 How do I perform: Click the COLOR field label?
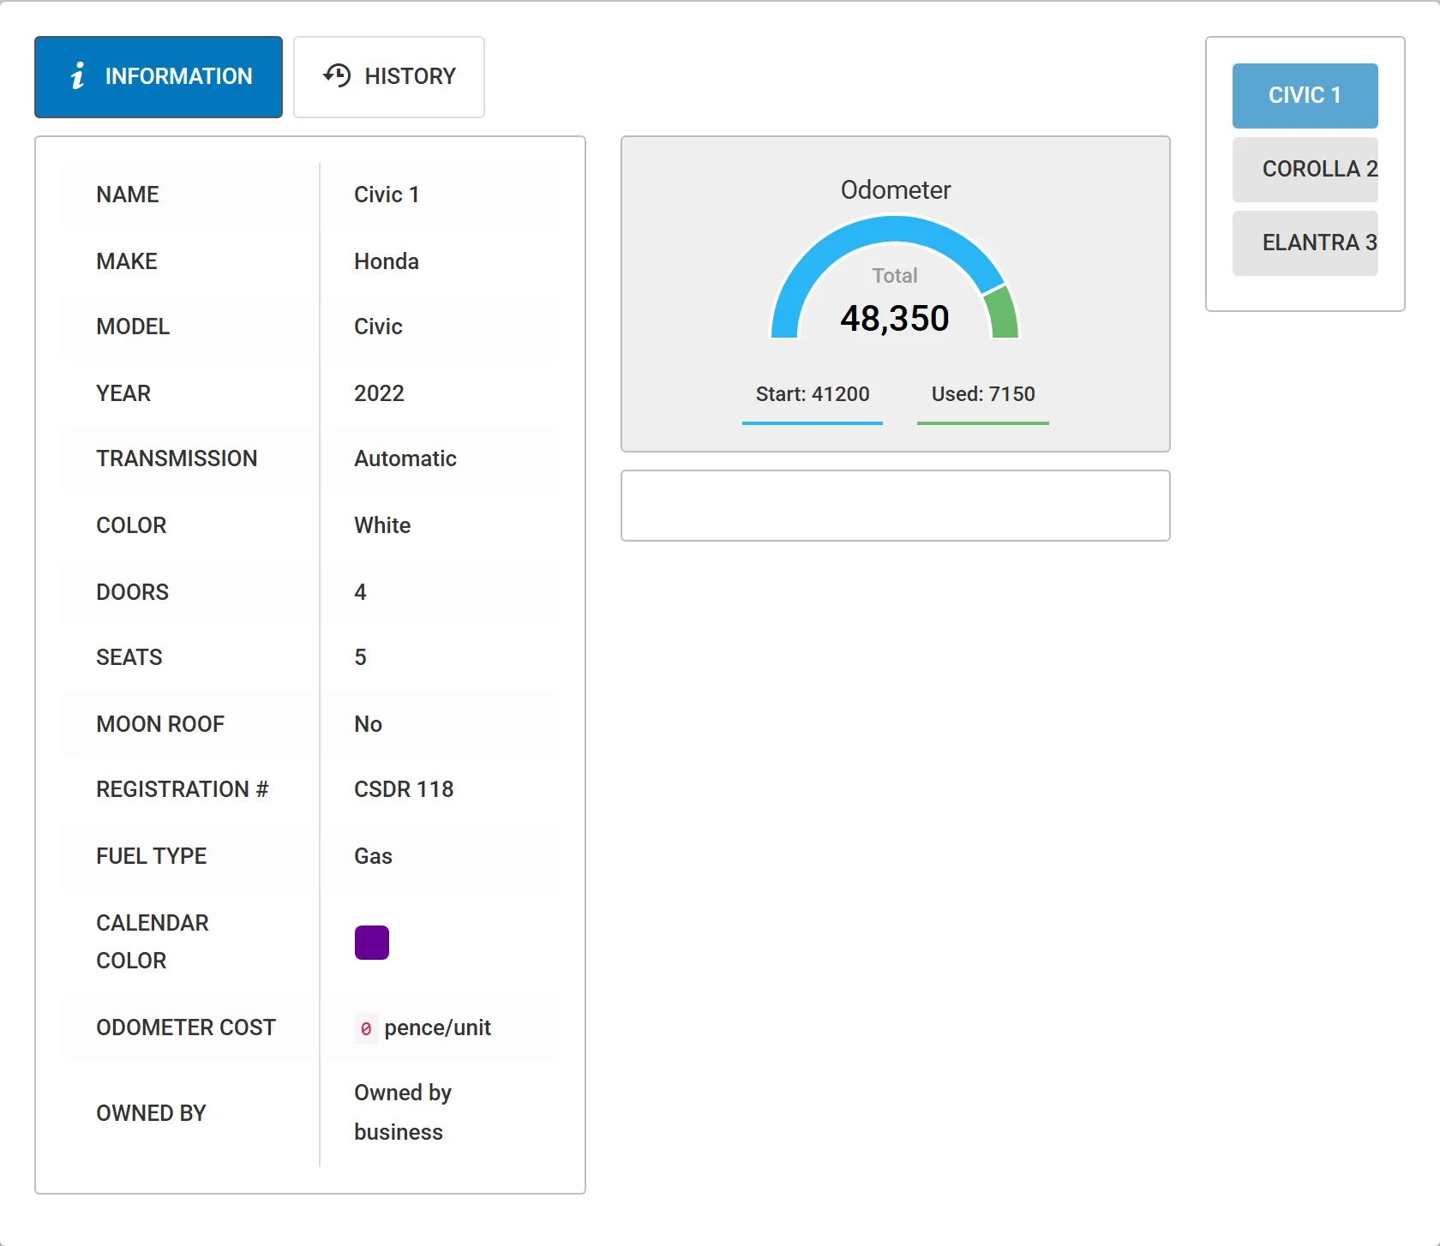pyautogui.click(x=131, y=525)
